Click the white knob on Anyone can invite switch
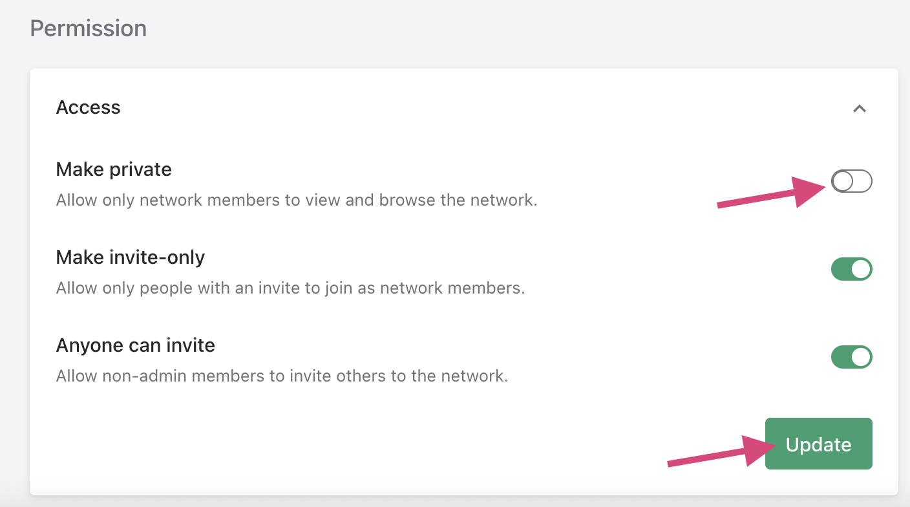 (861, 357)
